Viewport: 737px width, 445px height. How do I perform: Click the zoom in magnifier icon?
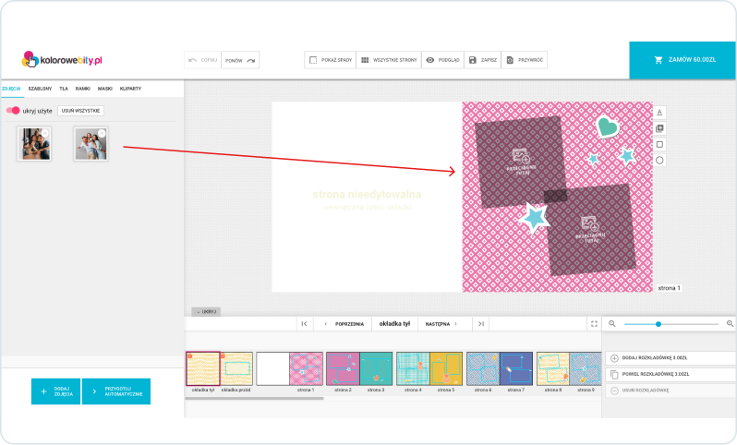pyautogui.click(x=730, y=324)
